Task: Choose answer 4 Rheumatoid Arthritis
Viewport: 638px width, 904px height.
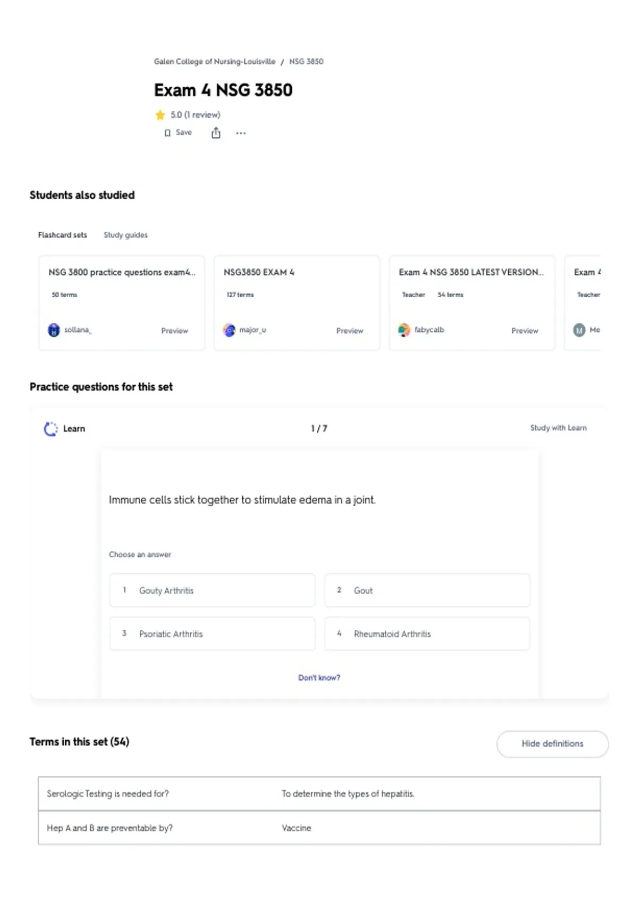Action: (427, 634)
